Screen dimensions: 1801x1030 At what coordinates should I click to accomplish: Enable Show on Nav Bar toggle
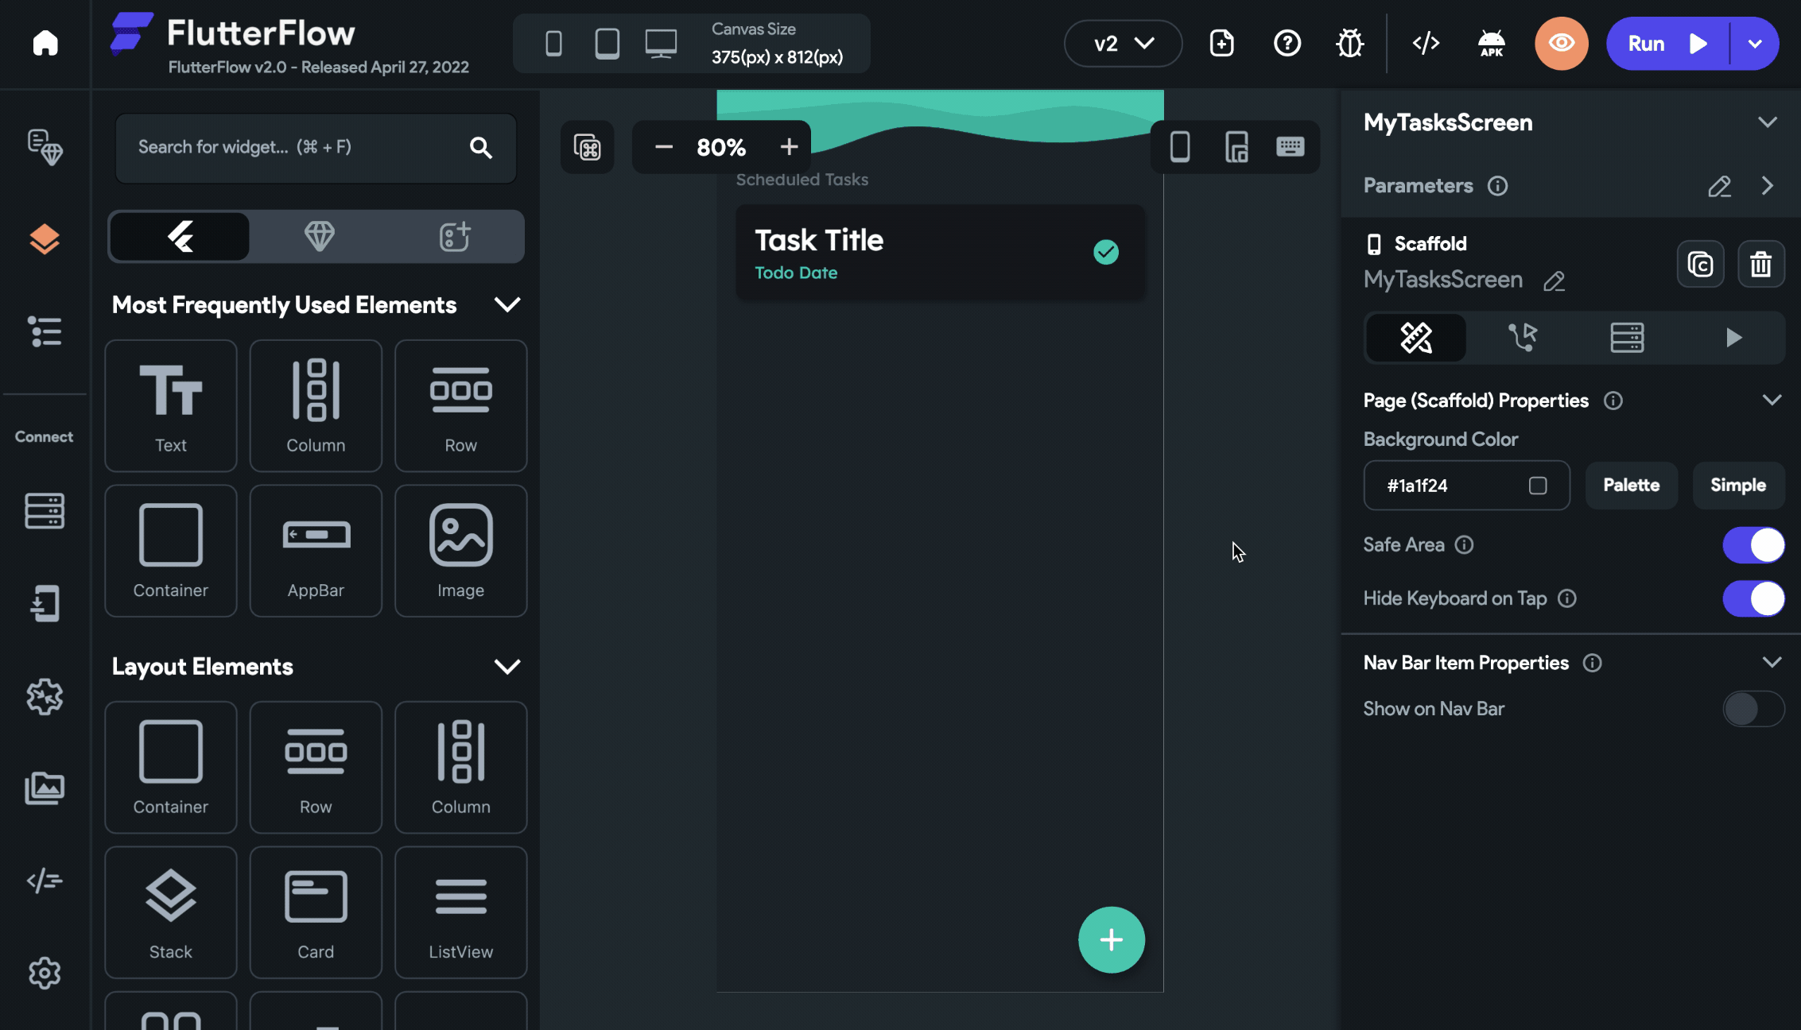(x=1753, y=709)
